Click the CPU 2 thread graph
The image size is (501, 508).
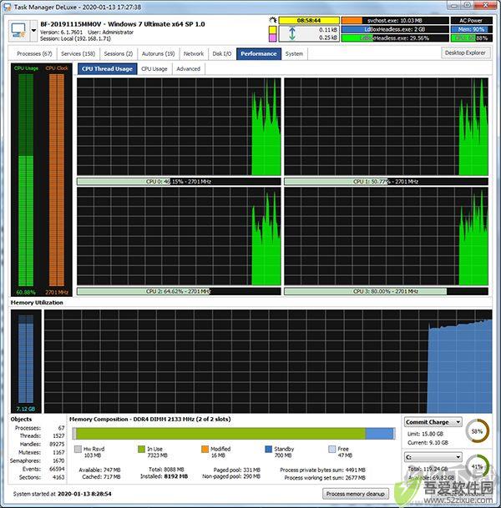(x=179, y=236)
